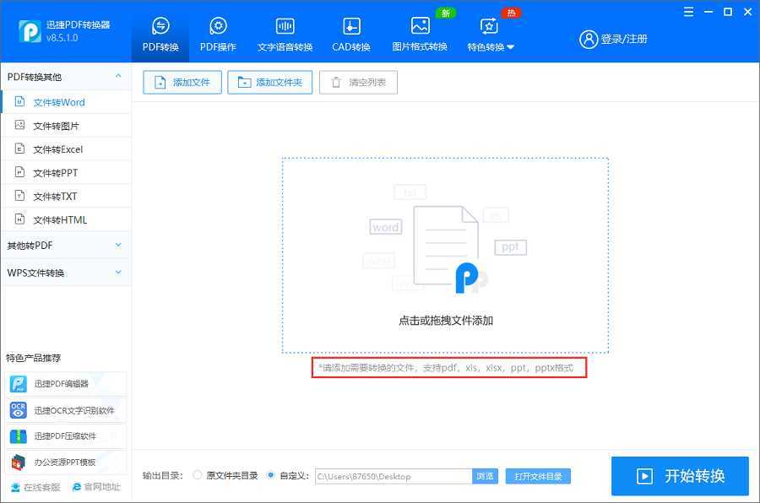The width and height of the screenshot is (760, 503).
Task: Expand the 其他转PDF section
Action: point(65,246)
